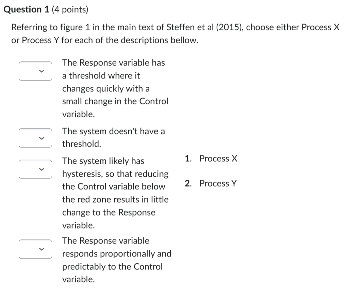This screenshot has width=346, height=294.
Task: Click the number "2." beside Process Y
Action: point(187,183)
